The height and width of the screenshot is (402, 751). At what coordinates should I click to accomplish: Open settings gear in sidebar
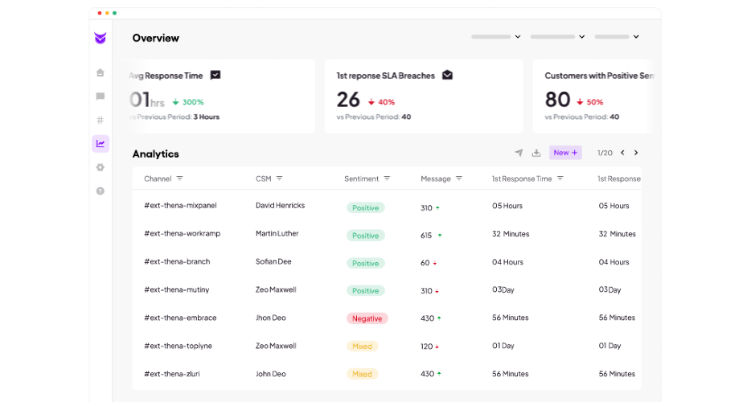pyautogui.click(x=100, y=167)
